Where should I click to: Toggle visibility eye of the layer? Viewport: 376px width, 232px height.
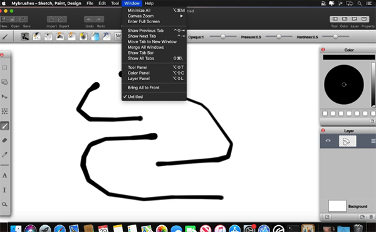tap(328, 141)
